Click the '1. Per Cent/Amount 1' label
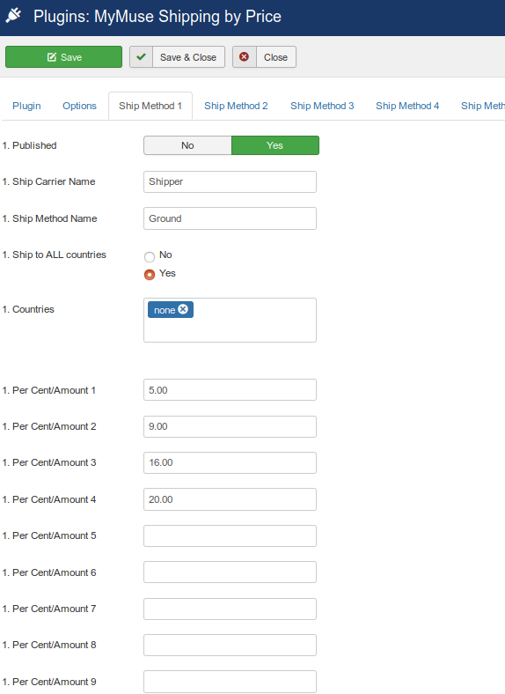This screenshot has width=505, height=694. [x=49, y=390]
